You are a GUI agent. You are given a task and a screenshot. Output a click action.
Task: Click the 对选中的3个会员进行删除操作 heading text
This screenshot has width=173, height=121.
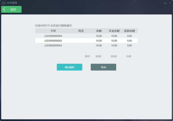pos(54,26)
